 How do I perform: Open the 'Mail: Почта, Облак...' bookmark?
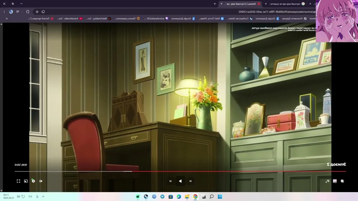click(211, 19)
